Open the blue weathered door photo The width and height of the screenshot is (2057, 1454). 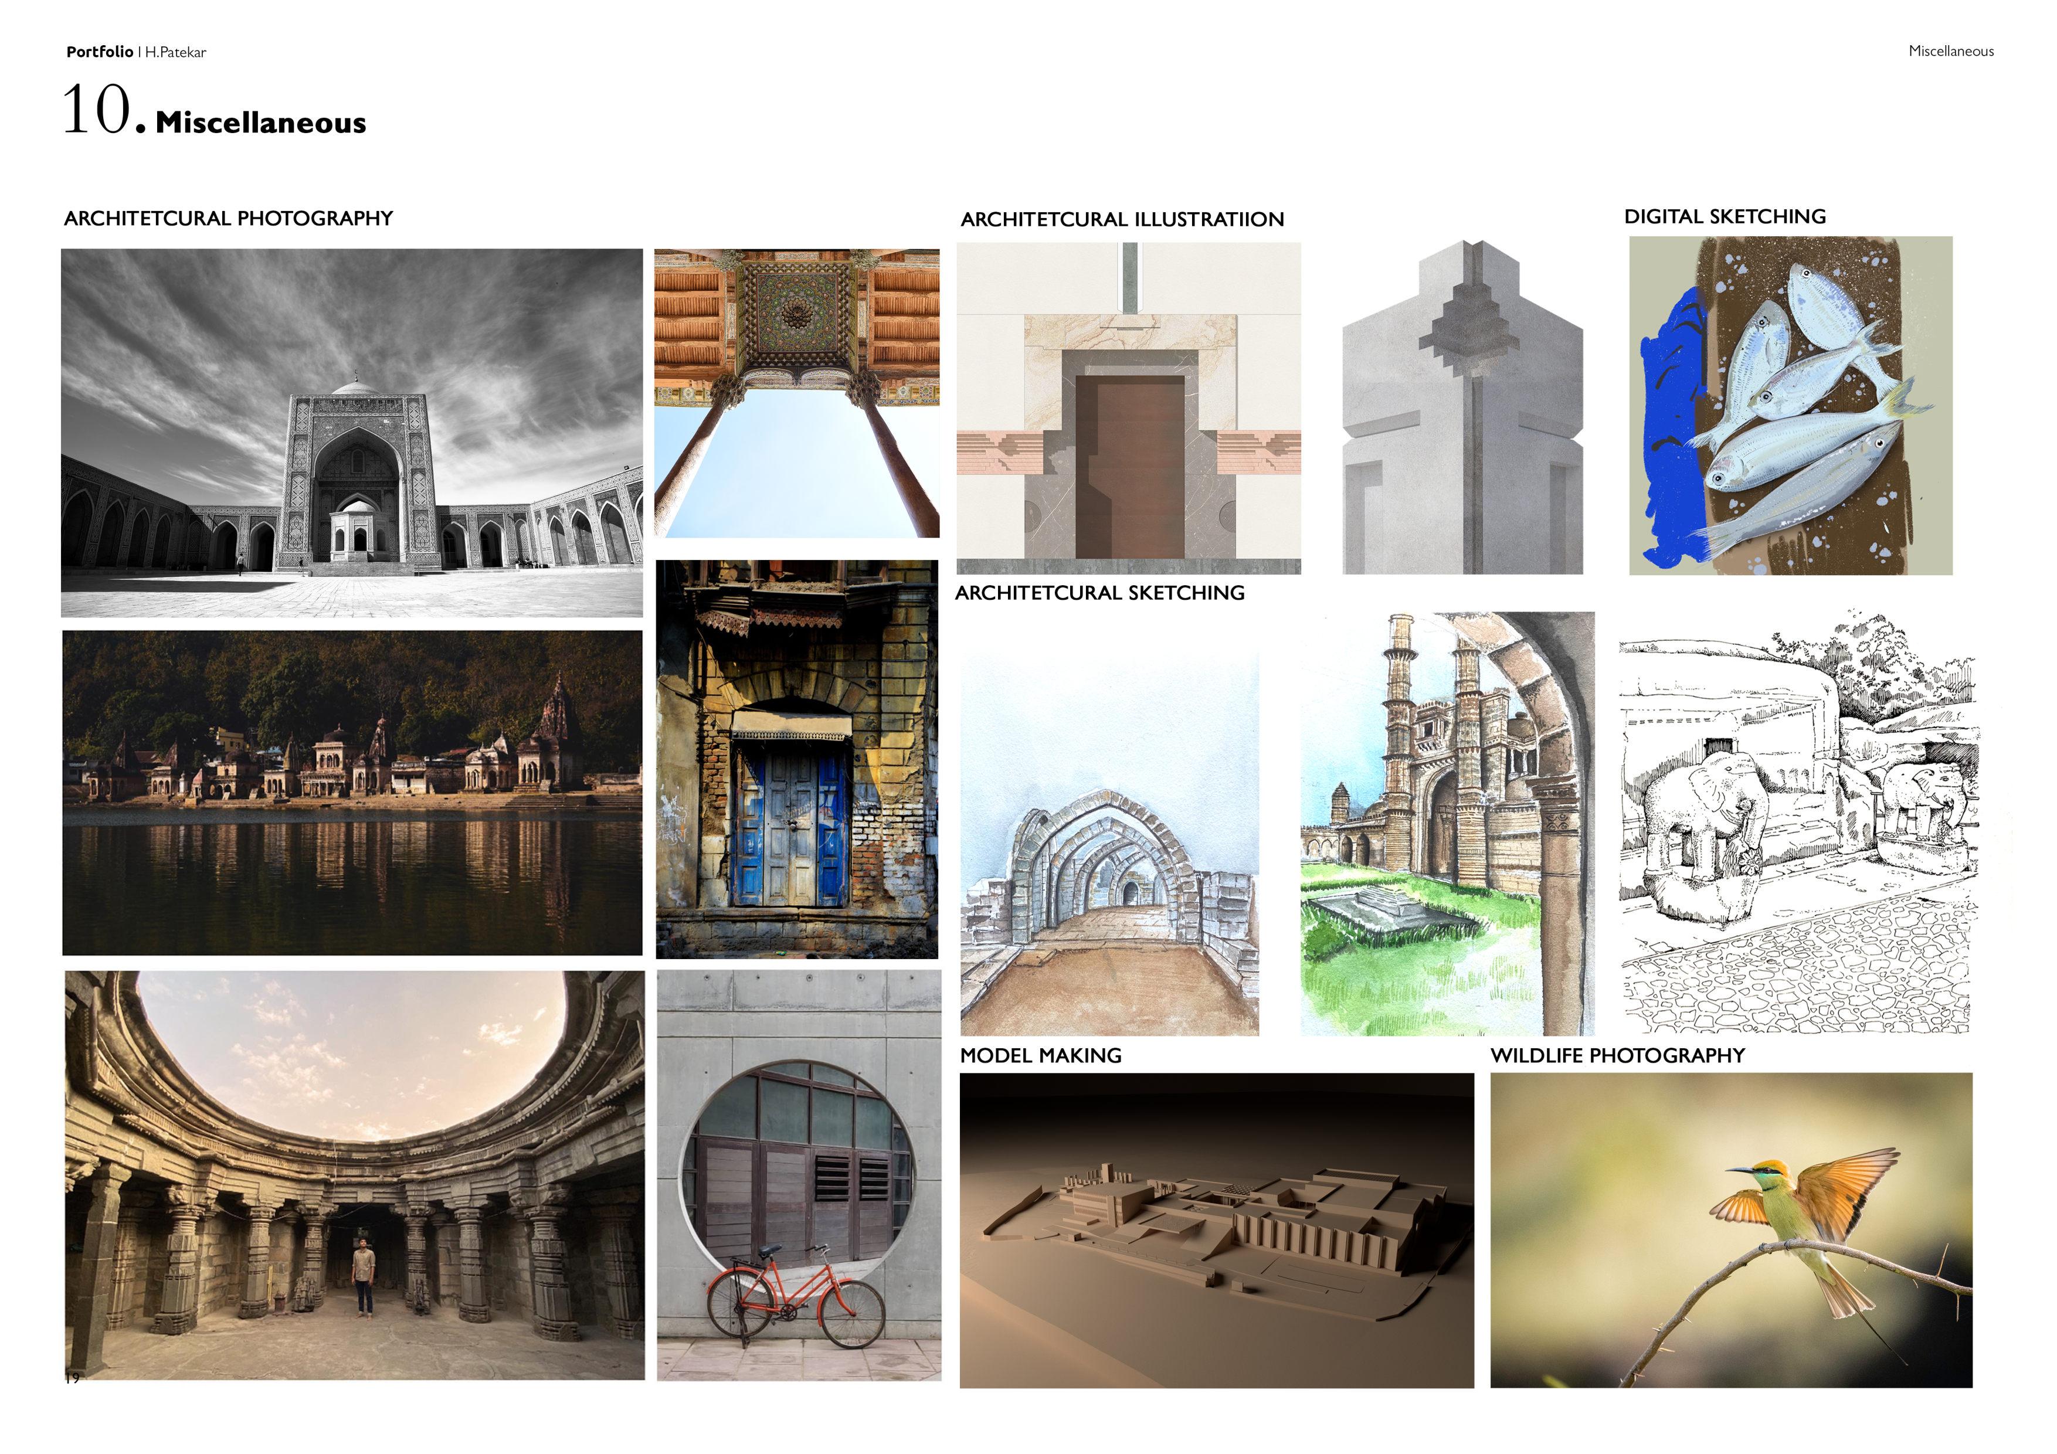pyautogui.click(x=796, y=759)
